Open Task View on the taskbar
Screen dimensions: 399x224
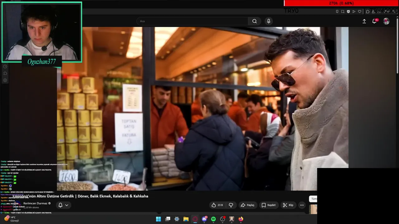coord(168,219)
